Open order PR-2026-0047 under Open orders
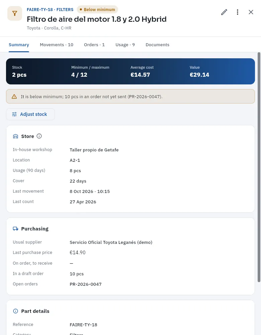This screenshot has height=335, width=261. pyautogui.click(x=86, y=284)
